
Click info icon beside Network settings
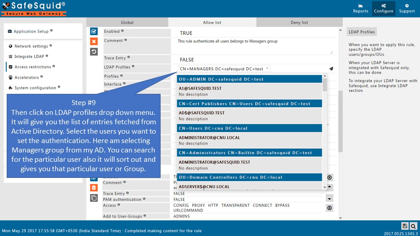click(x=51, y=46)
